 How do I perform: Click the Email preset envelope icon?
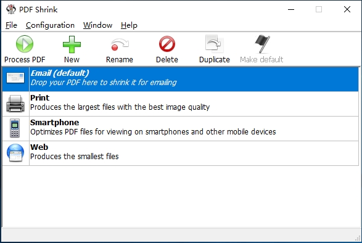click(15, 78)
